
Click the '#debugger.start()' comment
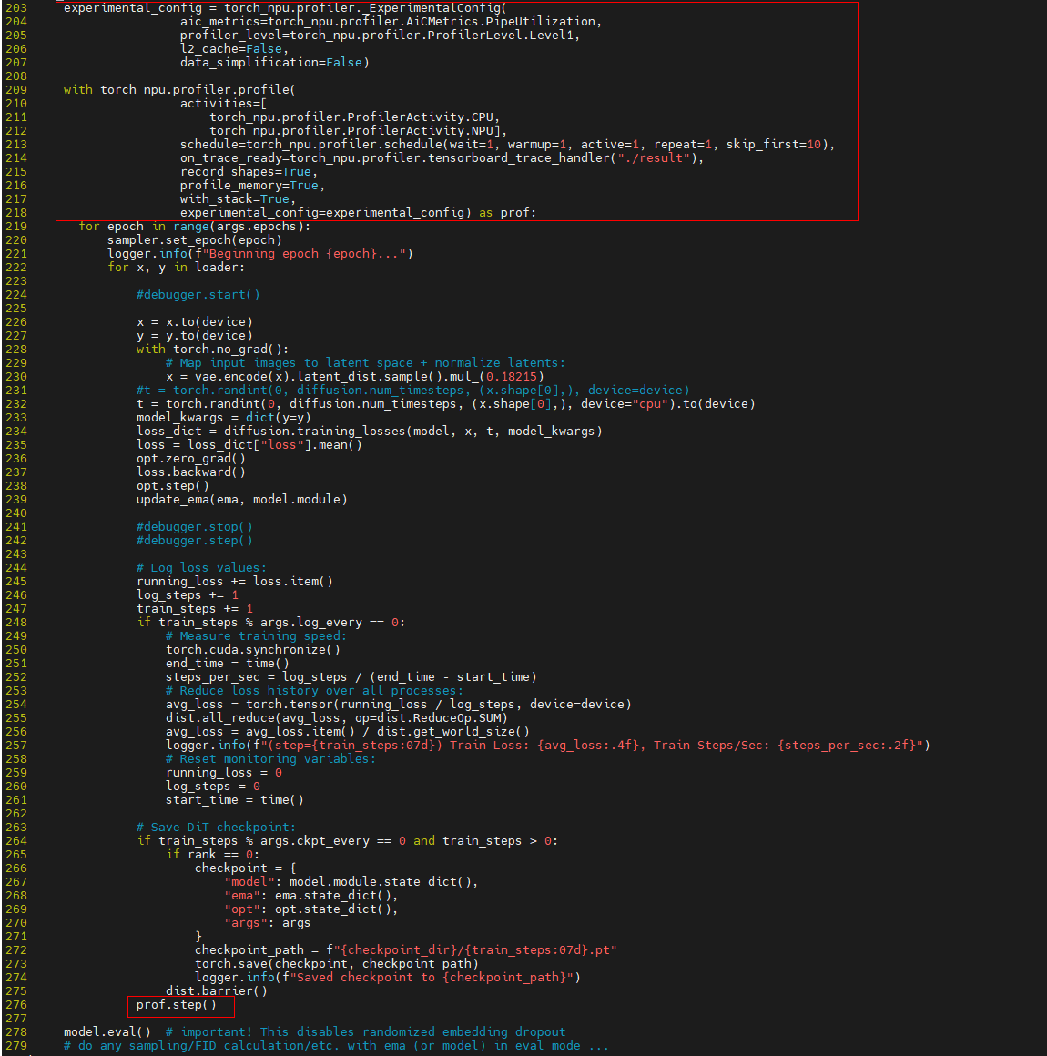198,294
